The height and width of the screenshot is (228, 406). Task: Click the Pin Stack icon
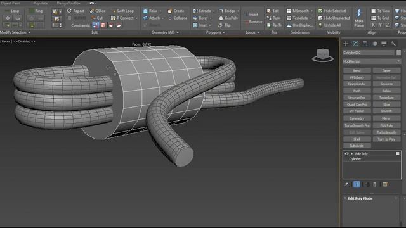click(x=346, y=184)
